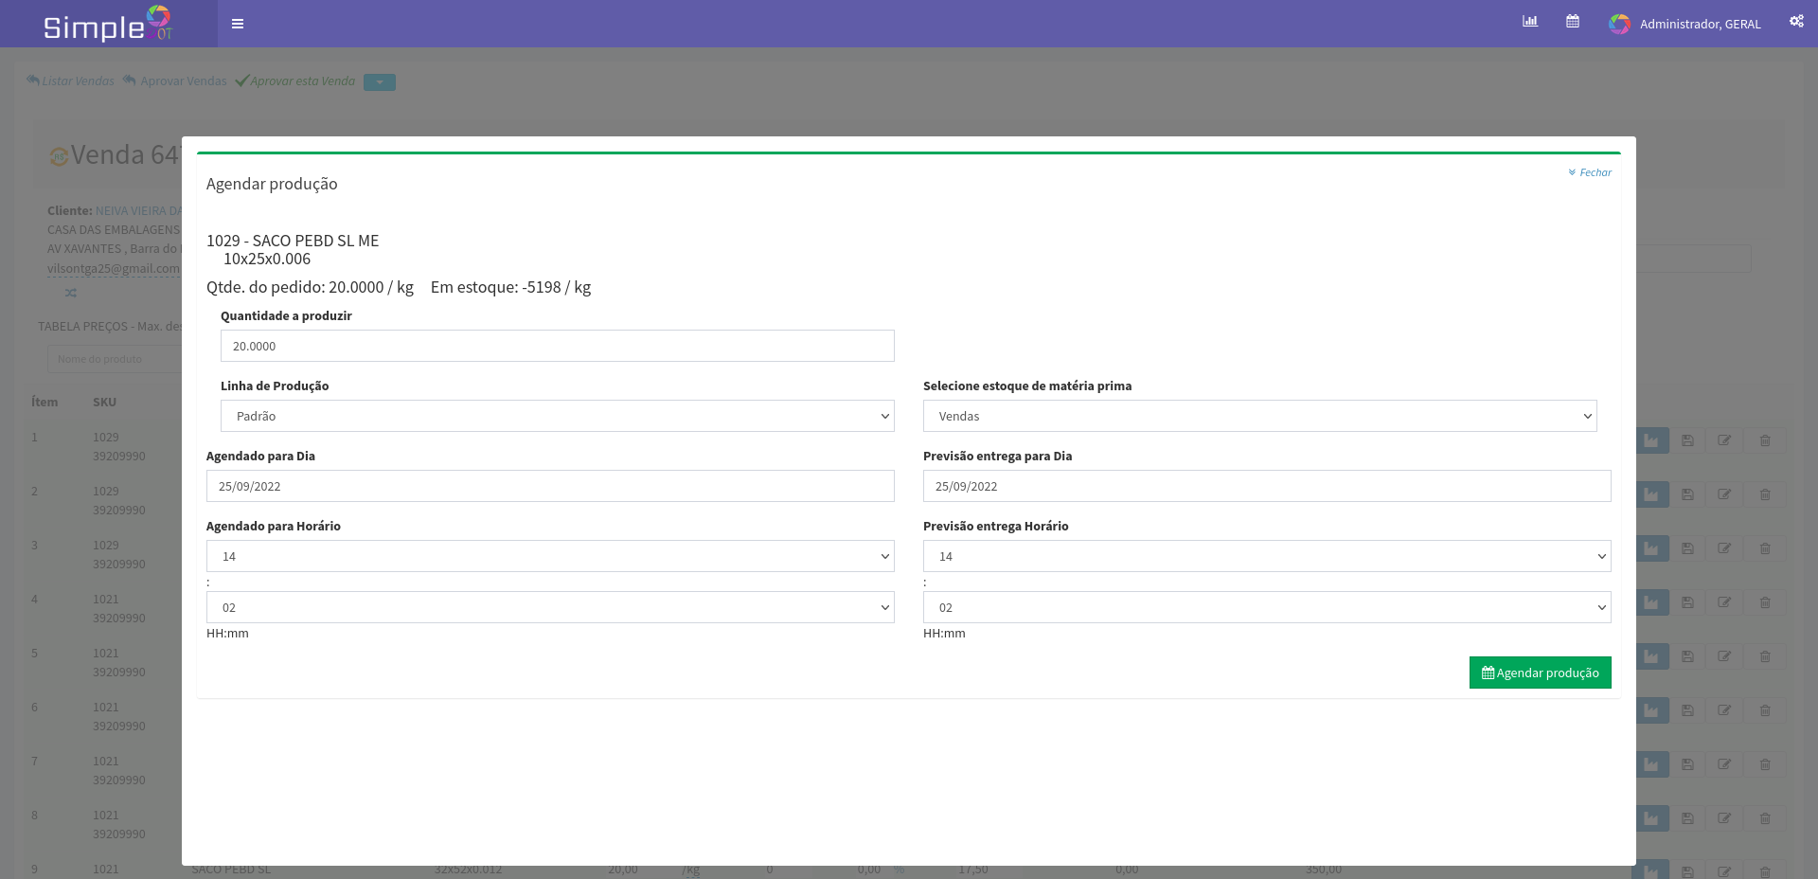
Task: Click the save icon for item 2
Action: coord(1687,494)
